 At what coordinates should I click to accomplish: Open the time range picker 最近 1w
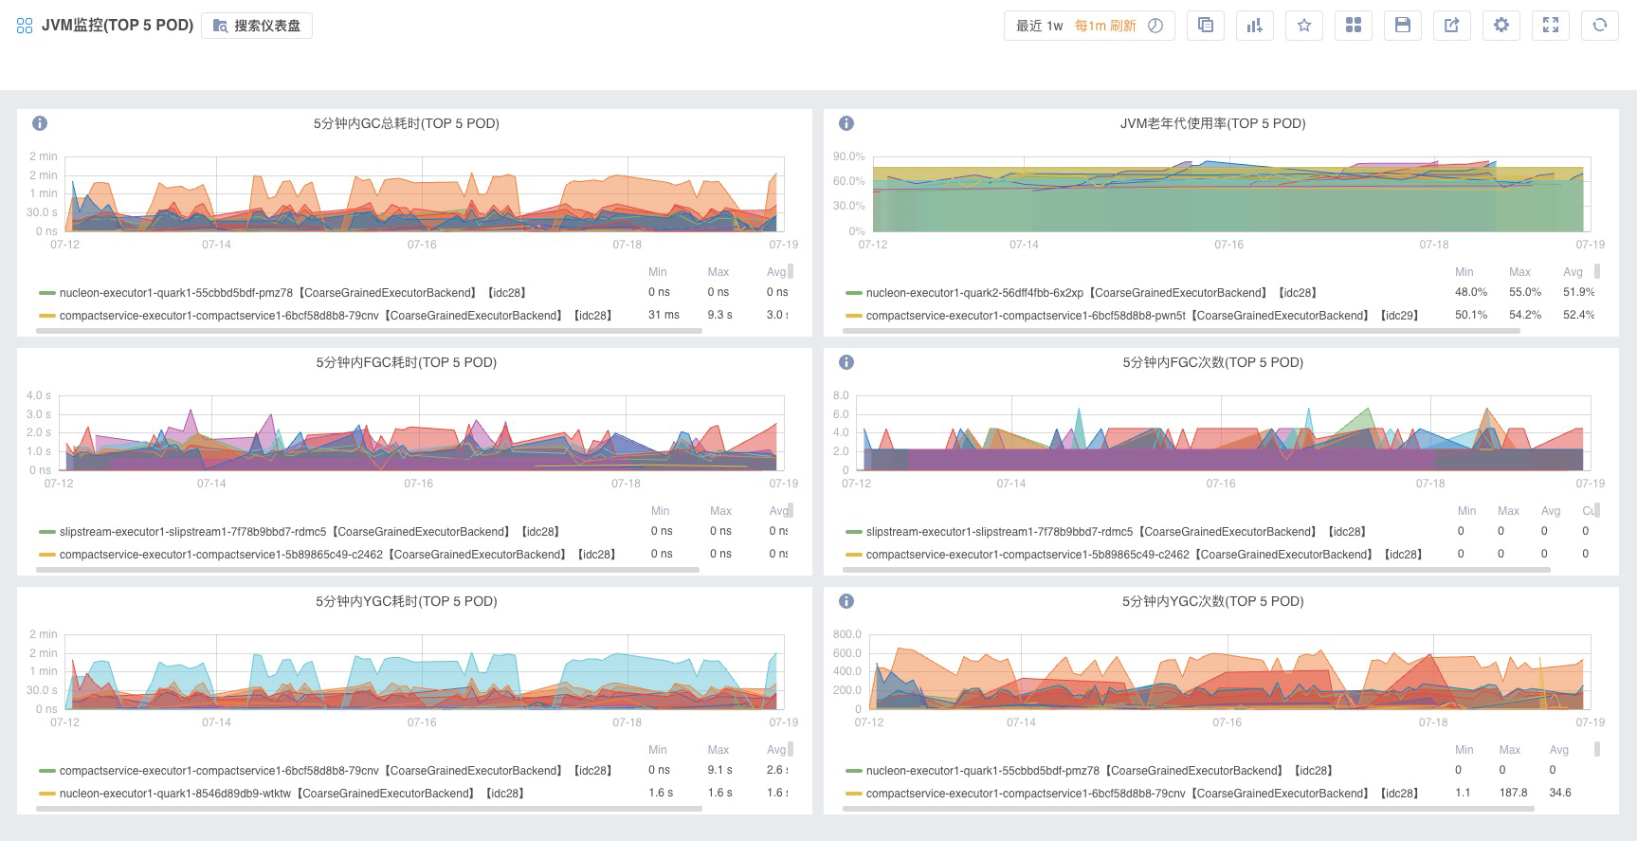click(x=1040, y=26)
